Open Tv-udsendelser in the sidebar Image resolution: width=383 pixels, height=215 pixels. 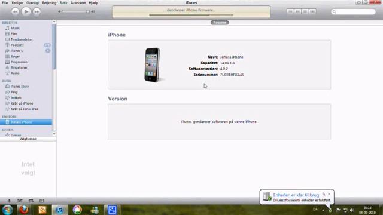22,39
